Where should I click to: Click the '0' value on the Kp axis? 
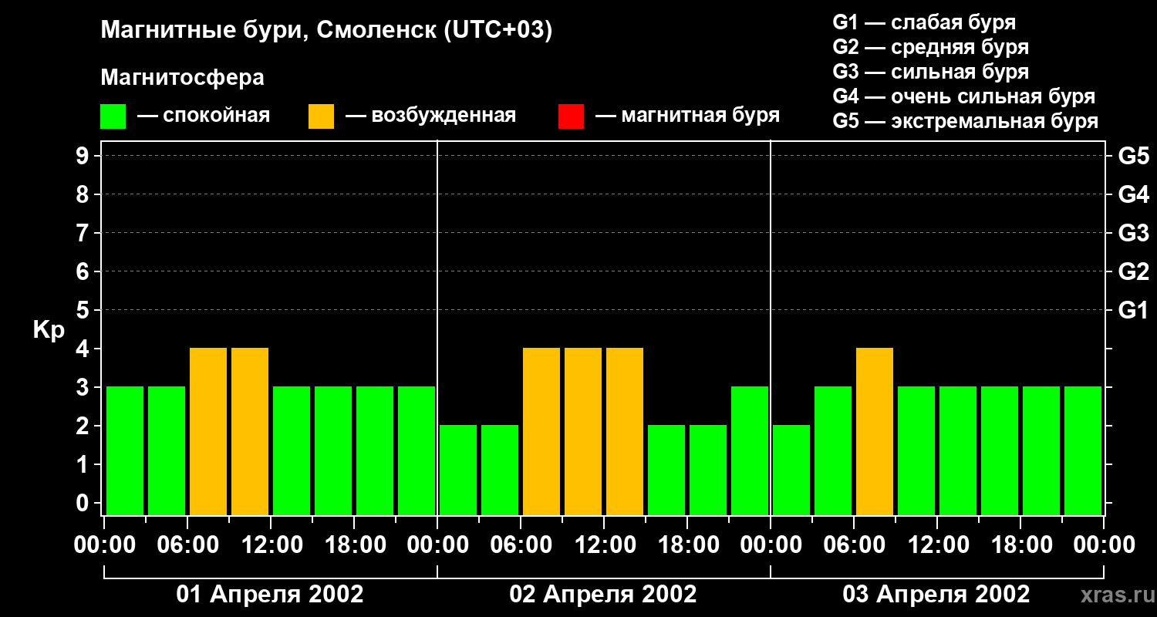click(84, 504)
